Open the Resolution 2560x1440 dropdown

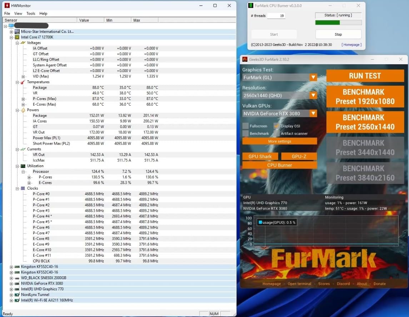tap(313, 95)
